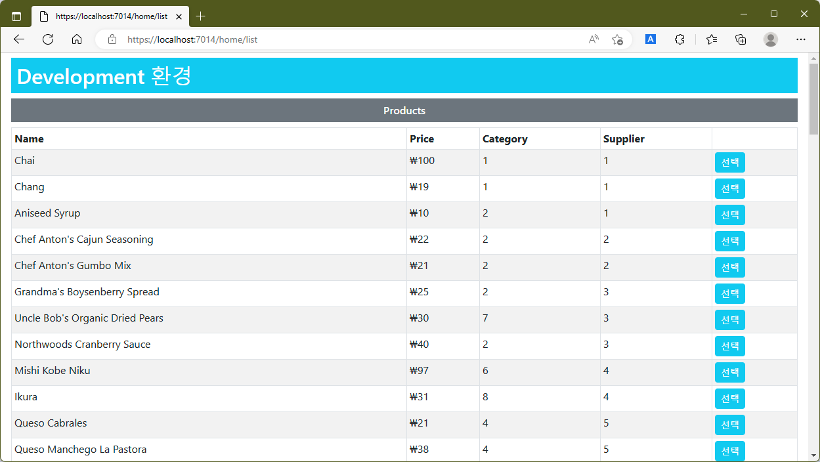This screenshot has width=820, height=462.
Task: Click the ₩97 price cell
Action: point(443,373)
